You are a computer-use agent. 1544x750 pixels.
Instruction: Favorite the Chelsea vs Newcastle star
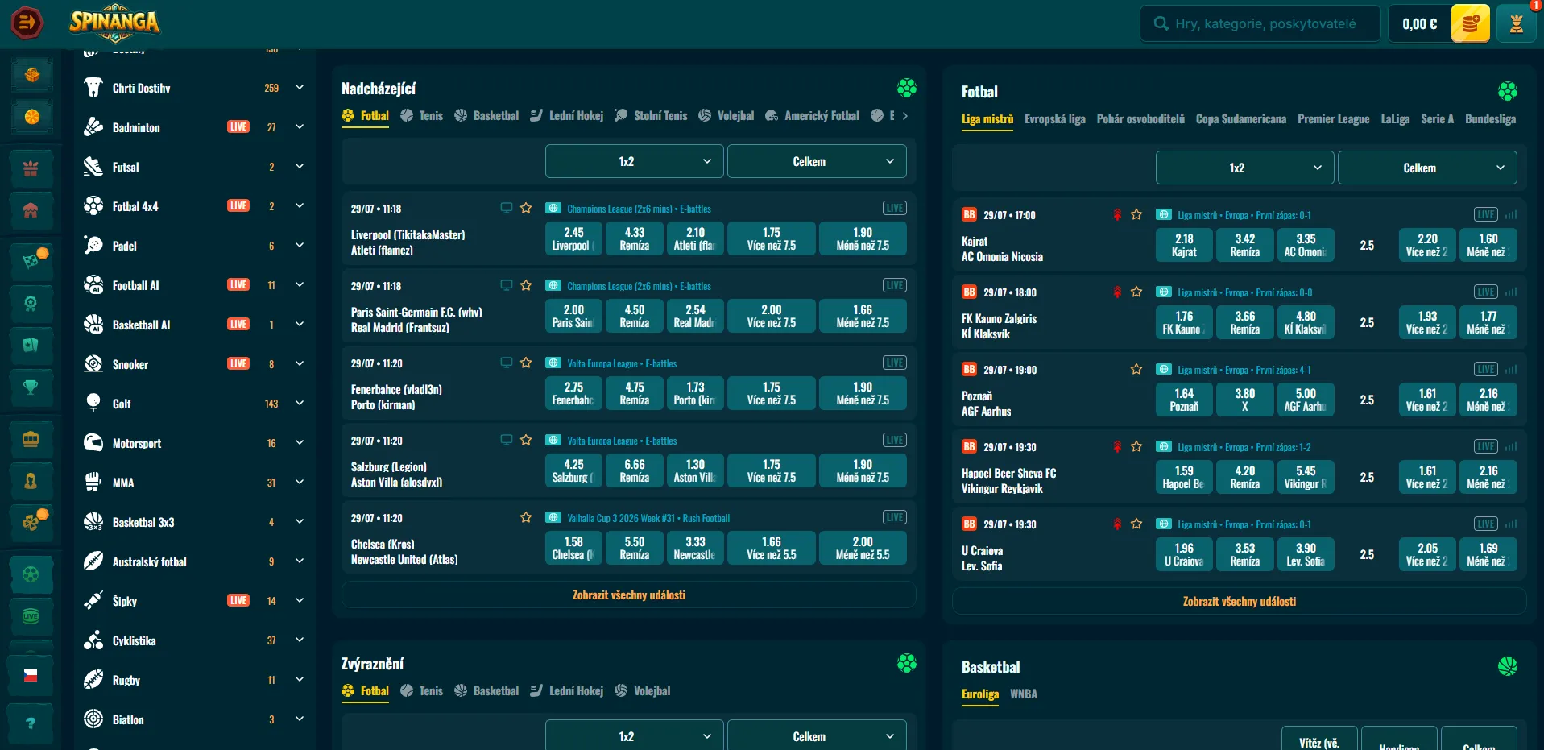pyautogui.click(x=526, y=517)
